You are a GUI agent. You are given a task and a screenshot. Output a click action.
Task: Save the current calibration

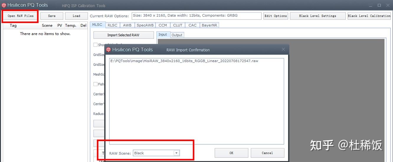point(52,16)
